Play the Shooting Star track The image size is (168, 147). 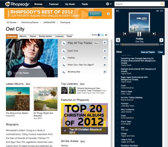pos(64,72)
